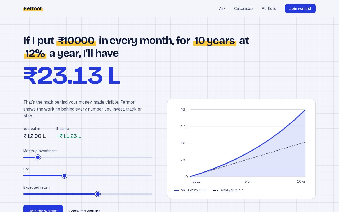
Task: Open the Calculators menu item
Action: [244, 8]
